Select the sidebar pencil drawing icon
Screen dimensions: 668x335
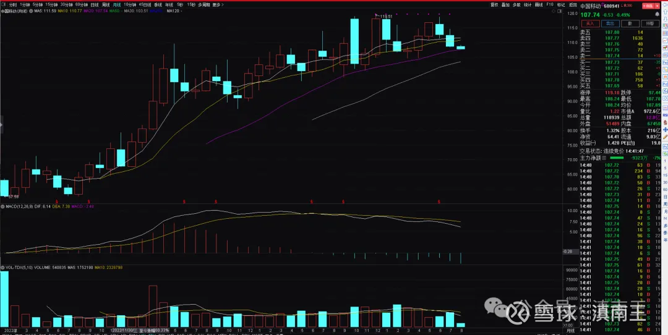click(x=665, y=137)
